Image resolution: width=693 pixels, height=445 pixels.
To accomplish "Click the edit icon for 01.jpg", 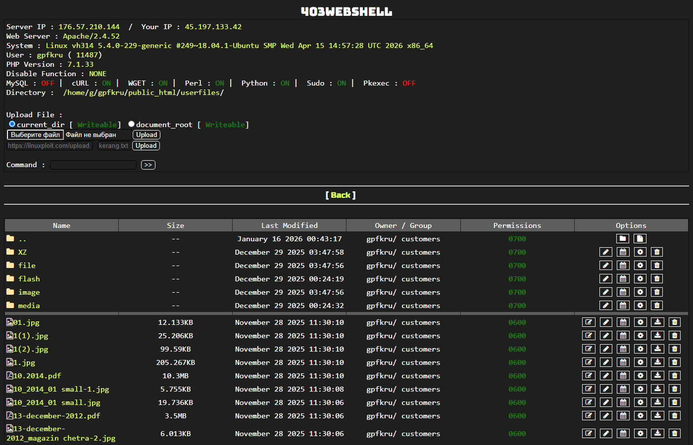I will point(589,322).
